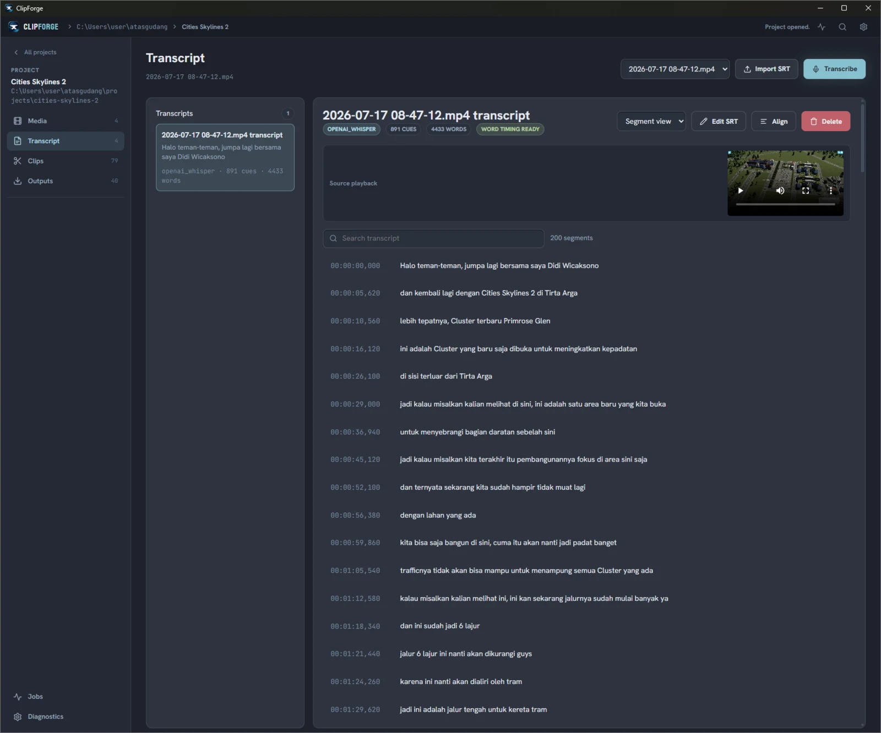881x733 pixels.
Task: Click the Edit SRT button
Action: click(719, 121)
